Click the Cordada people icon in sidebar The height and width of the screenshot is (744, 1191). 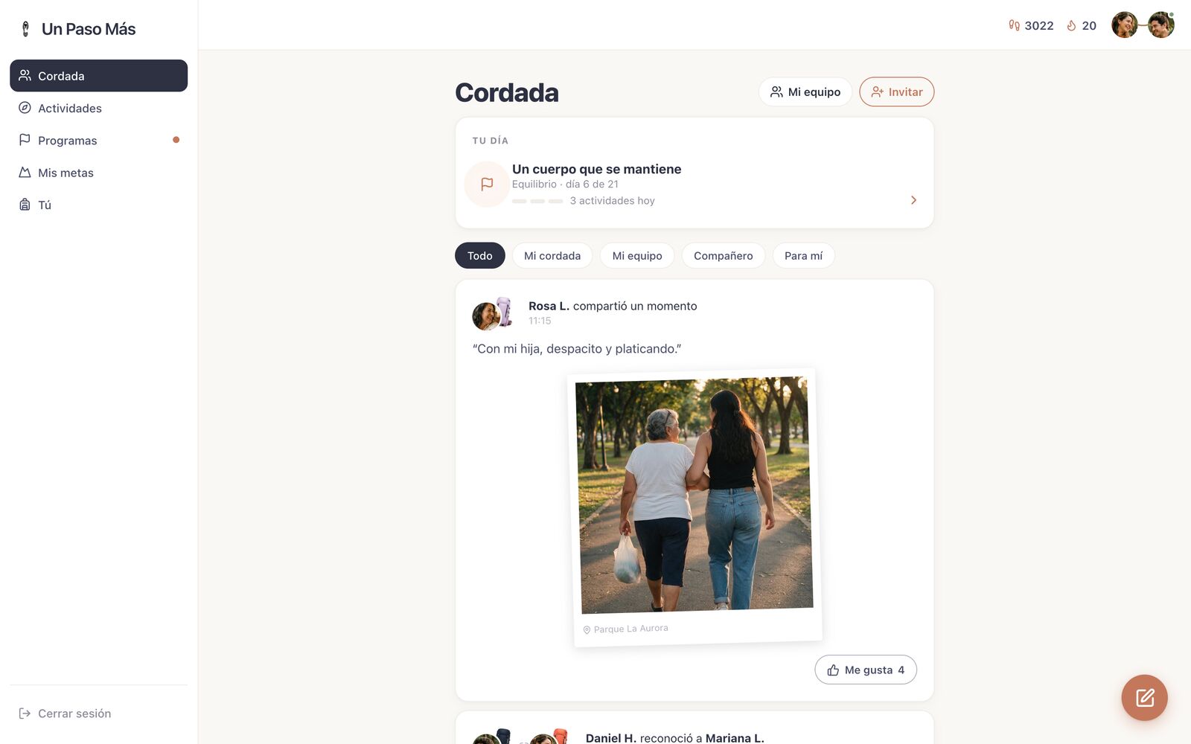pyautogui.click(x=25, y=75)
